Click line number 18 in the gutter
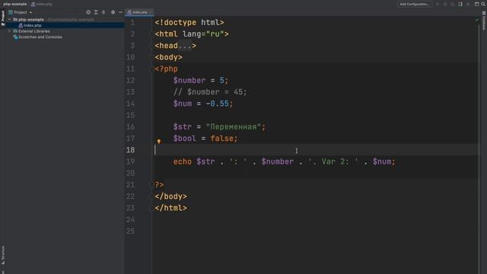The width and height of the screenshot is (487, 274). point(130,150)
